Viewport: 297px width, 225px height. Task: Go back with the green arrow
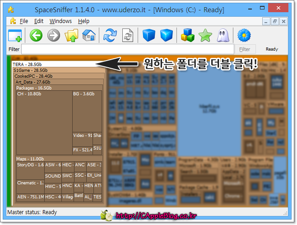(36, 35)
